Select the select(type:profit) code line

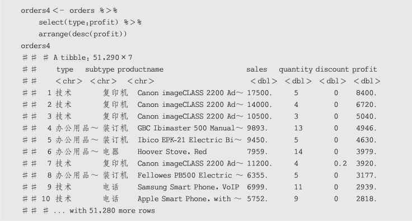click(x=90, y=22)
